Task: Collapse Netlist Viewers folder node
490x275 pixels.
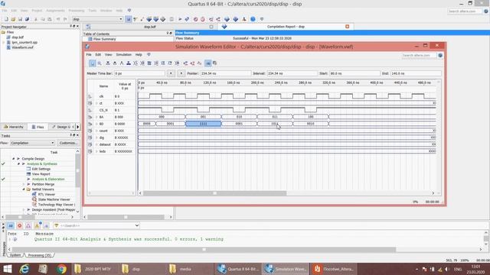Action: pos(24,189)
